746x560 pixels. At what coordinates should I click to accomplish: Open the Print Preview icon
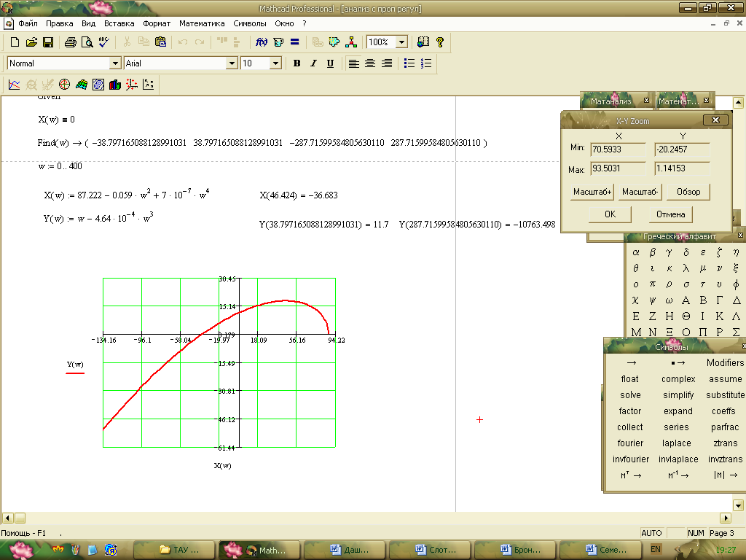[87, 42]
